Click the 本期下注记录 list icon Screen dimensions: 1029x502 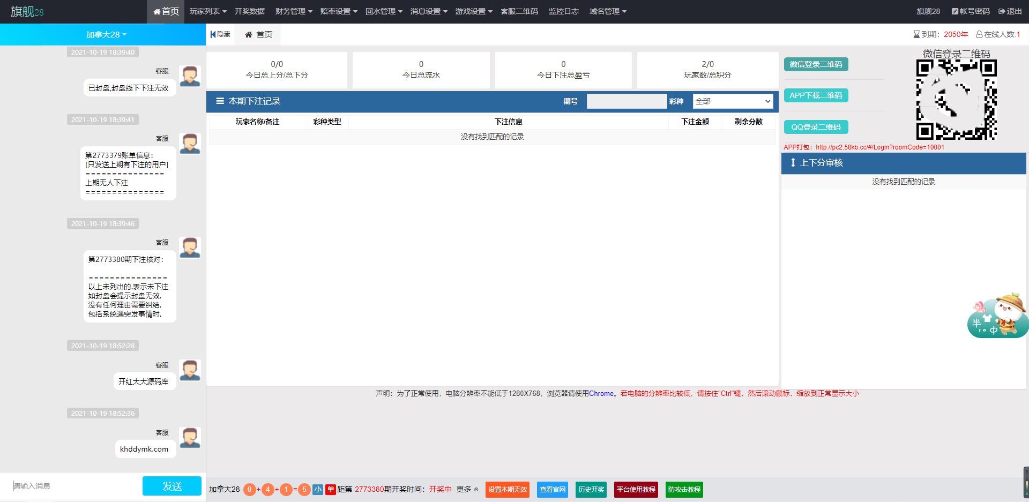(220, 101)
